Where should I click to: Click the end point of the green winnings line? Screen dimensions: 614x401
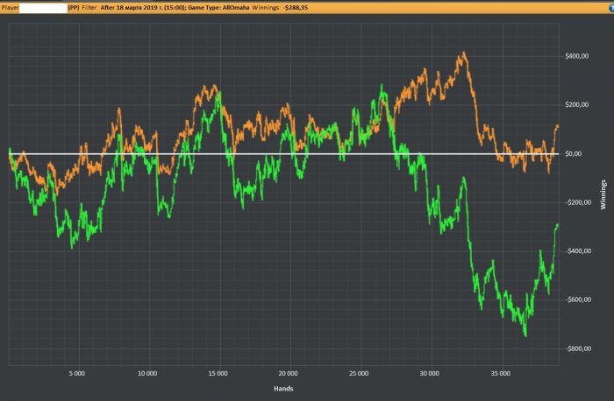(x=558, y=225)
